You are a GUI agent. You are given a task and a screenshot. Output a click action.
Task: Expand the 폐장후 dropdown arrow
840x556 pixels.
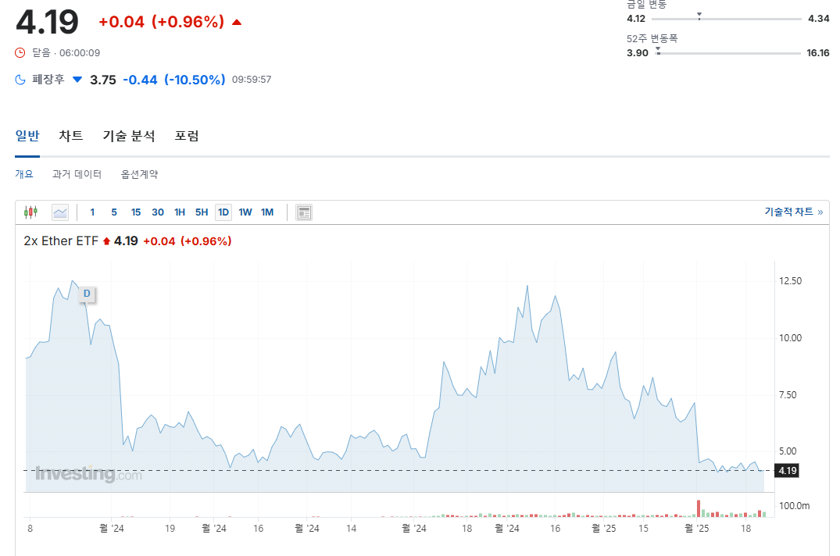(77, 80)
